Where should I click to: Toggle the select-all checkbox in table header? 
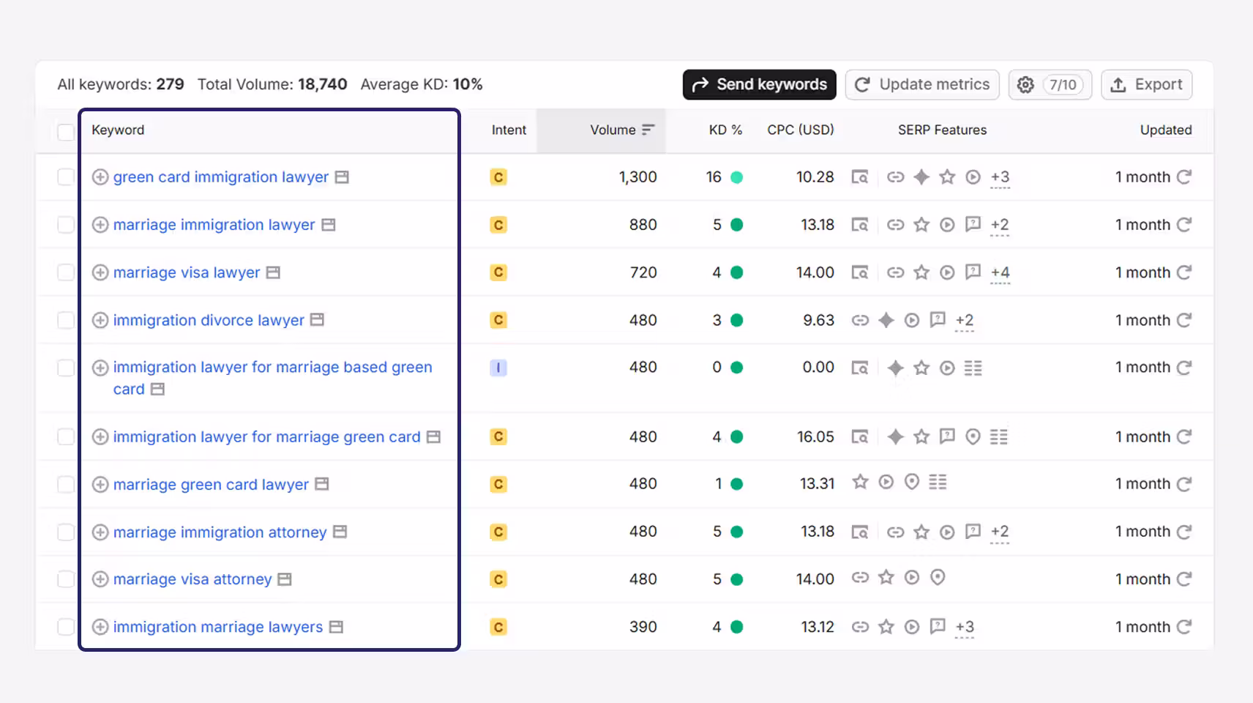66,132
